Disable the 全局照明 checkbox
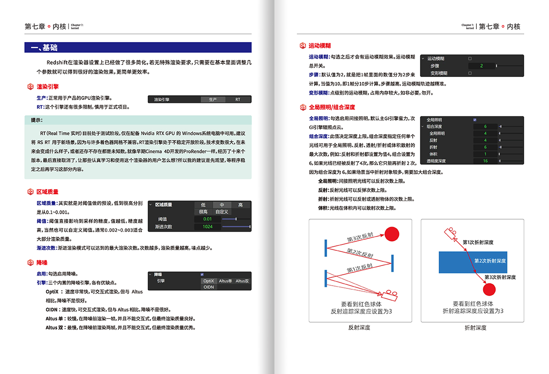The width and height of the screenshot is (549, 374). coord(475,119)
